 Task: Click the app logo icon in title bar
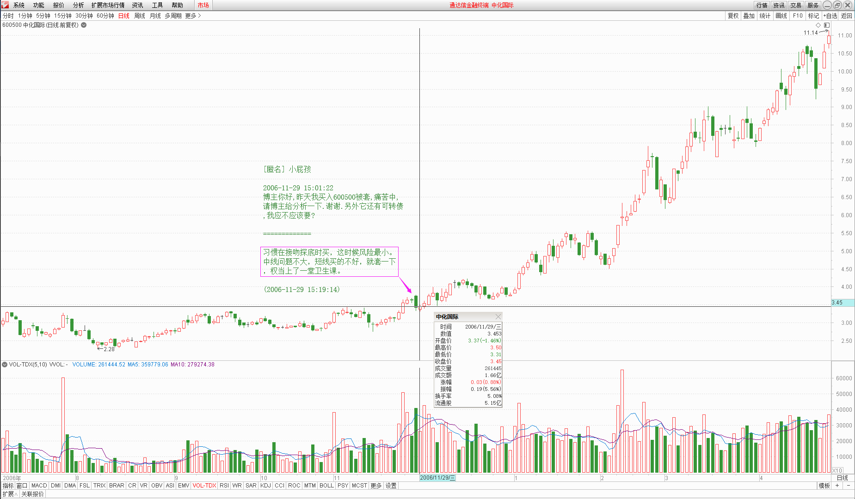[x=5, y=5]
